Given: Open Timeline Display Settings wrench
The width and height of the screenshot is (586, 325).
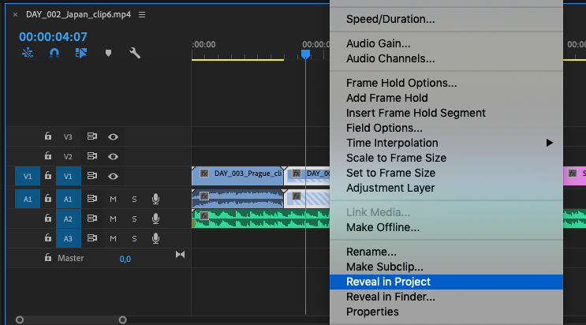Looking at the screenshot, I should click(135, 54).
